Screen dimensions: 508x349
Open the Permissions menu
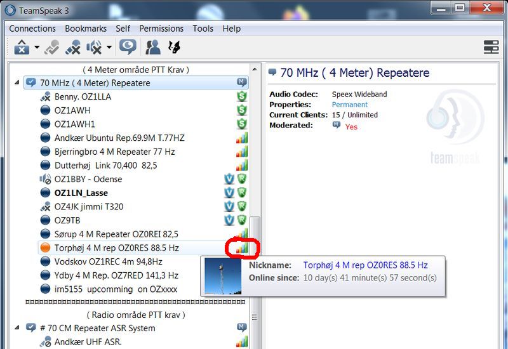[x=161, y=29]
